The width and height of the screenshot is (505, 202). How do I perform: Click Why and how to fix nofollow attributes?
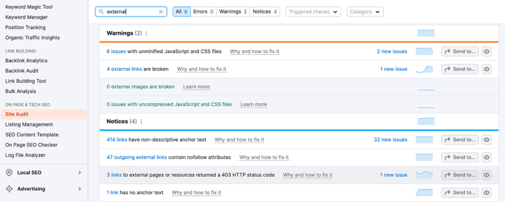tap(264, 157)
